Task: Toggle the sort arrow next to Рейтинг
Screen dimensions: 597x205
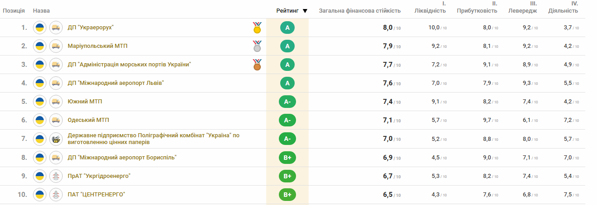Action: (305, 11)
